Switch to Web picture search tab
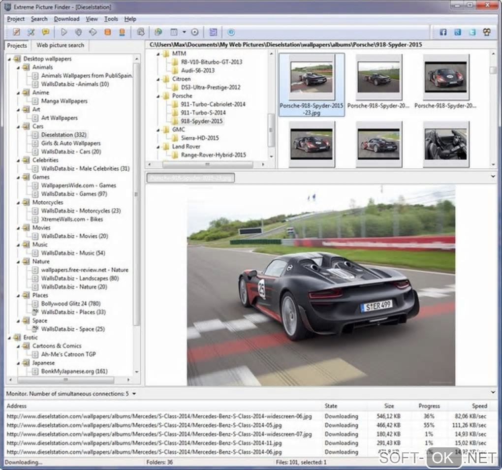The width and height of the screenshot is (502, 470). [x=60, y=45]
